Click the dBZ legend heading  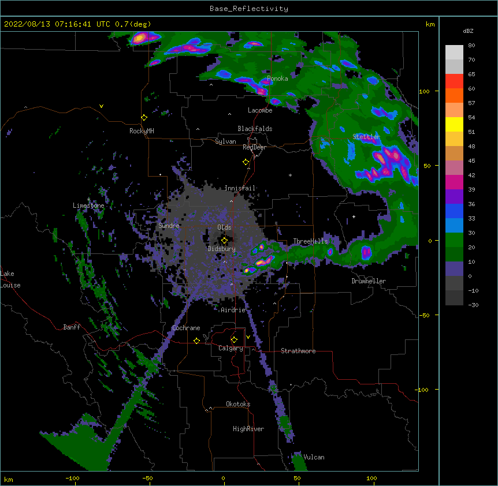[468, 31]
